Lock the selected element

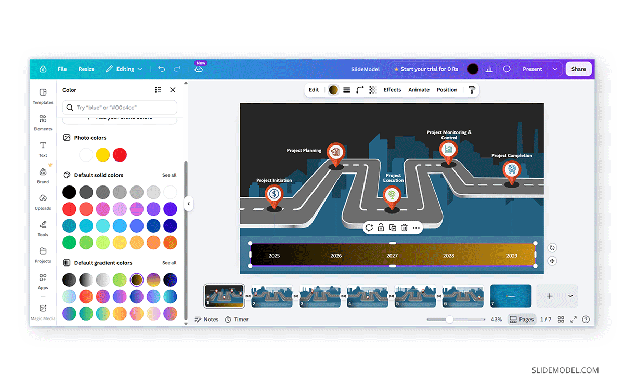tap(381, 228)
